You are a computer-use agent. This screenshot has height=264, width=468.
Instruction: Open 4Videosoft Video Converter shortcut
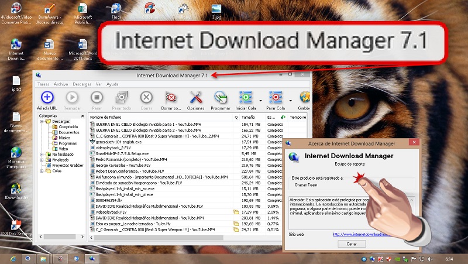point(16,13)
